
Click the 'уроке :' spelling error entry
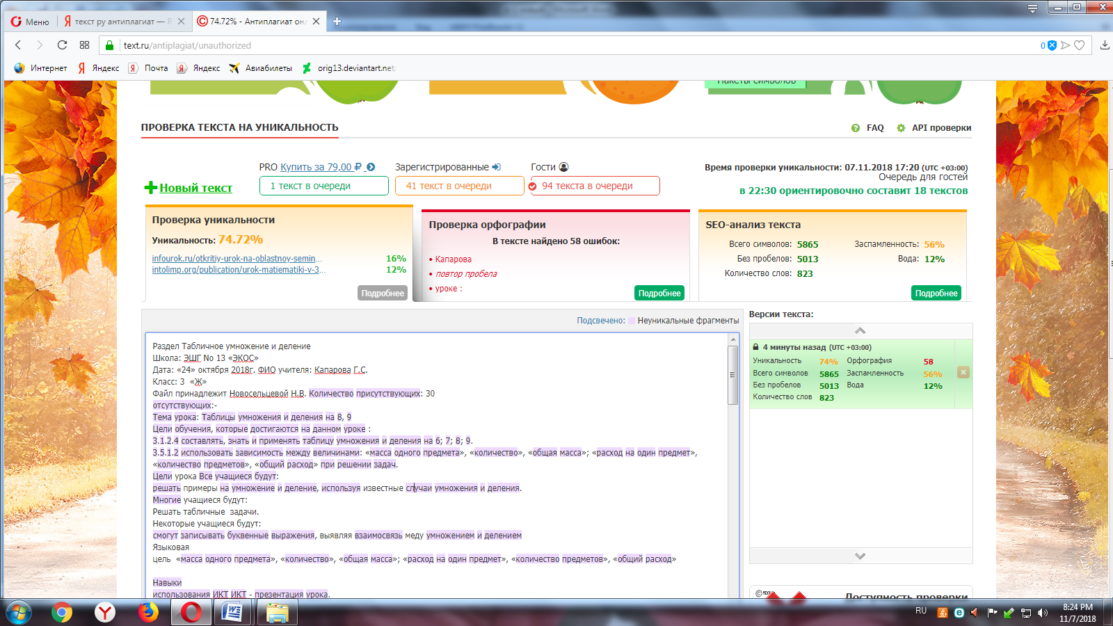[x=449, y=289]
